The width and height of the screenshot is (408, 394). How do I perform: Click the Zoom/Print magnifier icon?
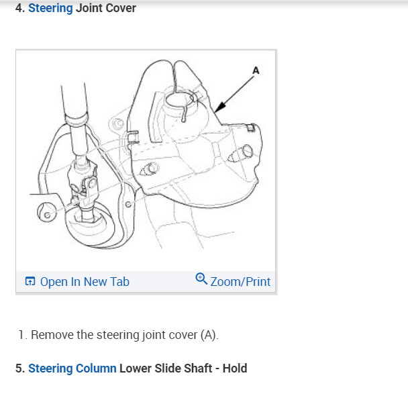(201, 279)
